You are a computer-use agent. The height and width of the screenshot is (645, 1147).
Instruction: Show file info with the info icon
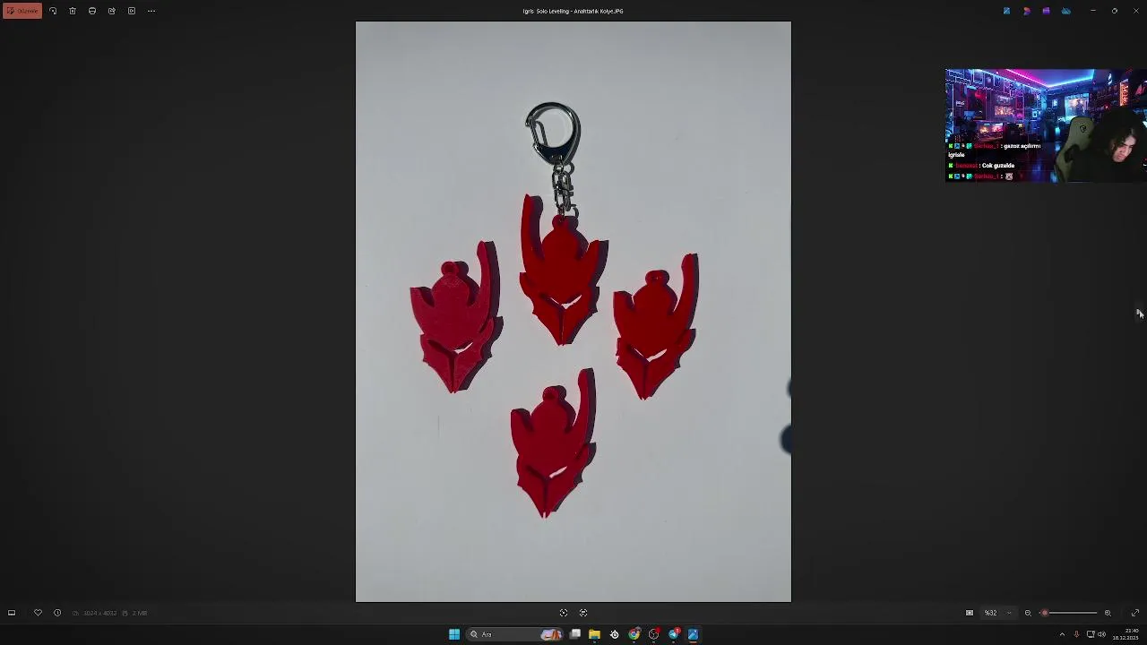pyautogui.click(x=57, y=613)
